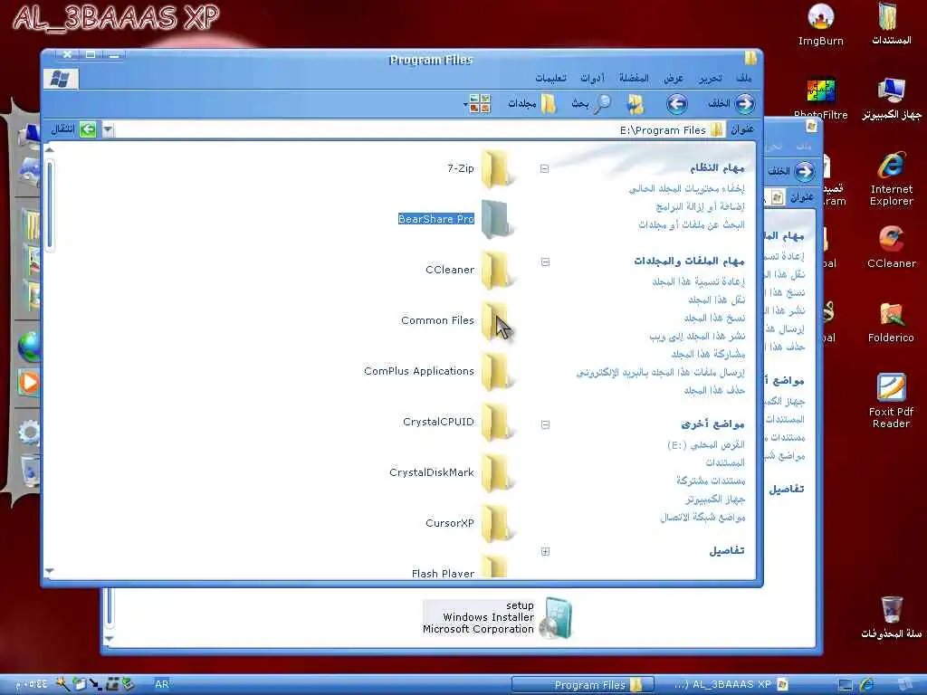Click the highlighted BearShare Pro name label
927x695 pixels.
436,219
